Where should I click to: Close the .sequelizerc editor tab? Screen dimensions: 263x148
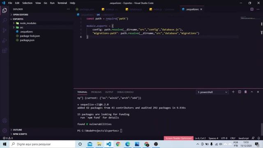(201, 9)
